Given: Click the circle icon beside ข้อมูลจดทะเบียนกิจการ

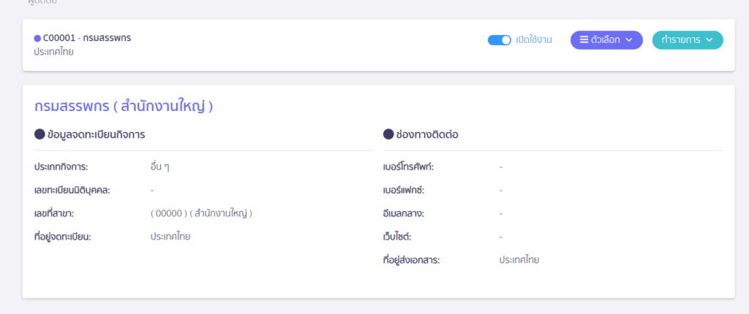Looking at the screenshot, I should pyautogui.click(x=39, y=134).
